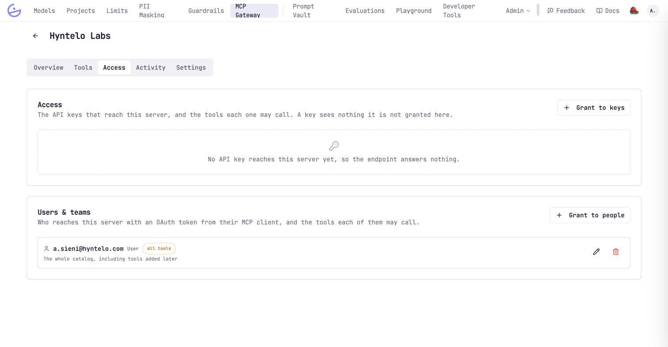Click 'The whole catalog, including tools added later'

point(110,259)
